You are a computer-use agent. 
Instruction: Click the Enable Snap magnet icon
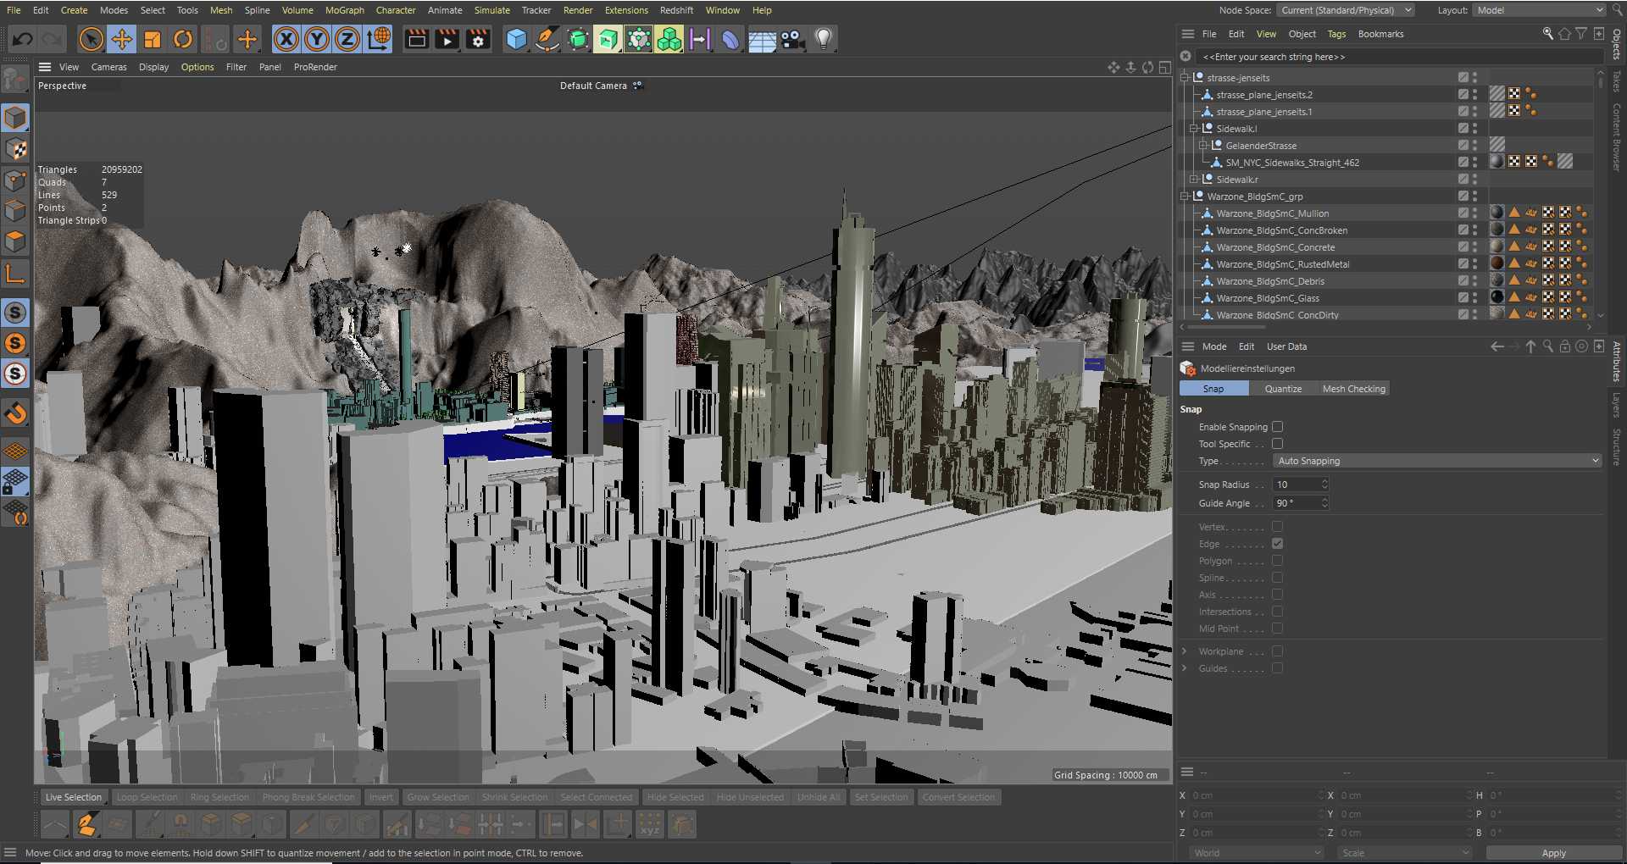(x=15, y=413)
